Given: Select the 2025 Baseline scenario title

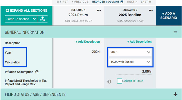Looking at the screenshot, I should click(130, 15).
